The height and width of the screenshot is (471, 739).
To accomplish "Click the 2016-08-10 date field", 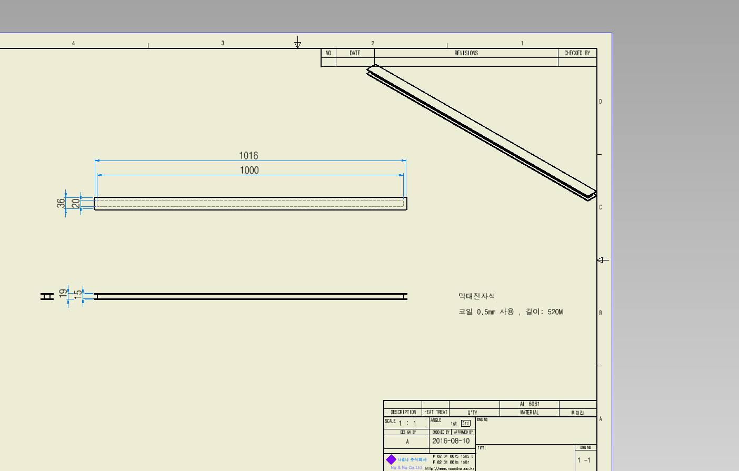I will 451,441.
